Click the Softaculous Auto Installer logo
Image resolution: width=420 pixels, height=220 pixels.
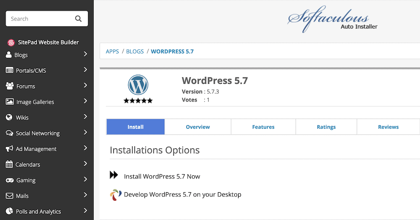tap(332, 19)
